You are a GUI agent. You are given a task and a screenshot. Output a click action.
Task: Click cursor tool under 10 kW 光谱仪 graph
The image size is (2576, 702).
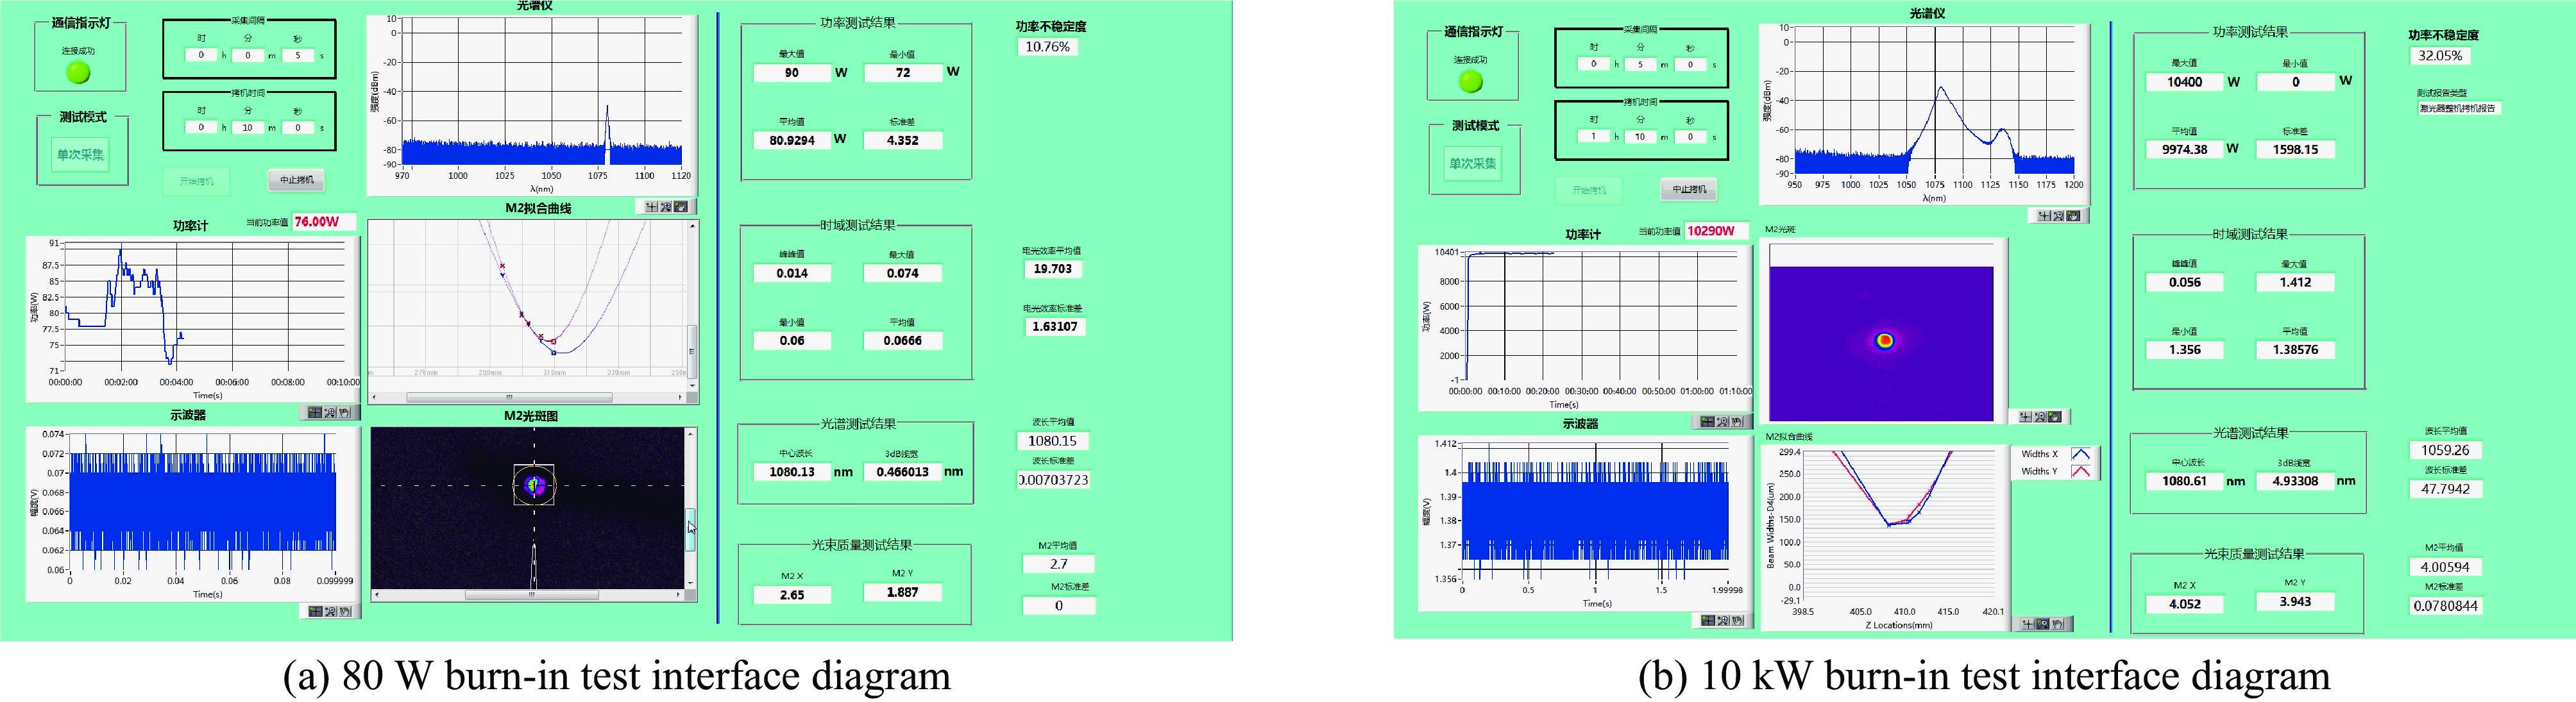pyautogui.click(x=2044, y=216)
